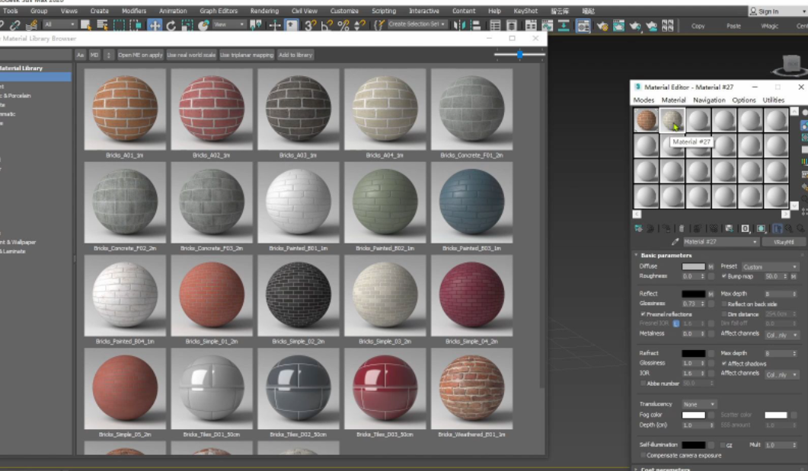Click the Add to library button
This screenshot has height=471, width=808.
(x=295, y=55)
